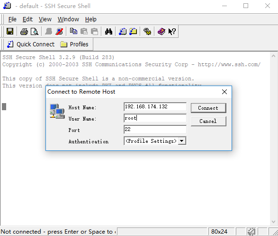The image size is (278, 236).
Task: Open the View menu
Action: click(45, 19)
